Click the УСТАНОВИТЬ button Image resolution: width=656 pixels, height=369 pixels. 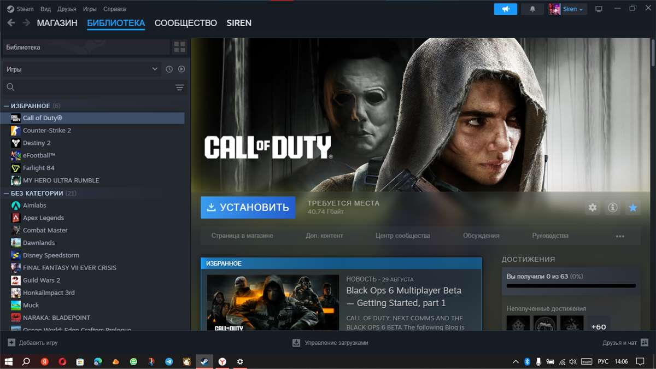click(x=248, y=208)
